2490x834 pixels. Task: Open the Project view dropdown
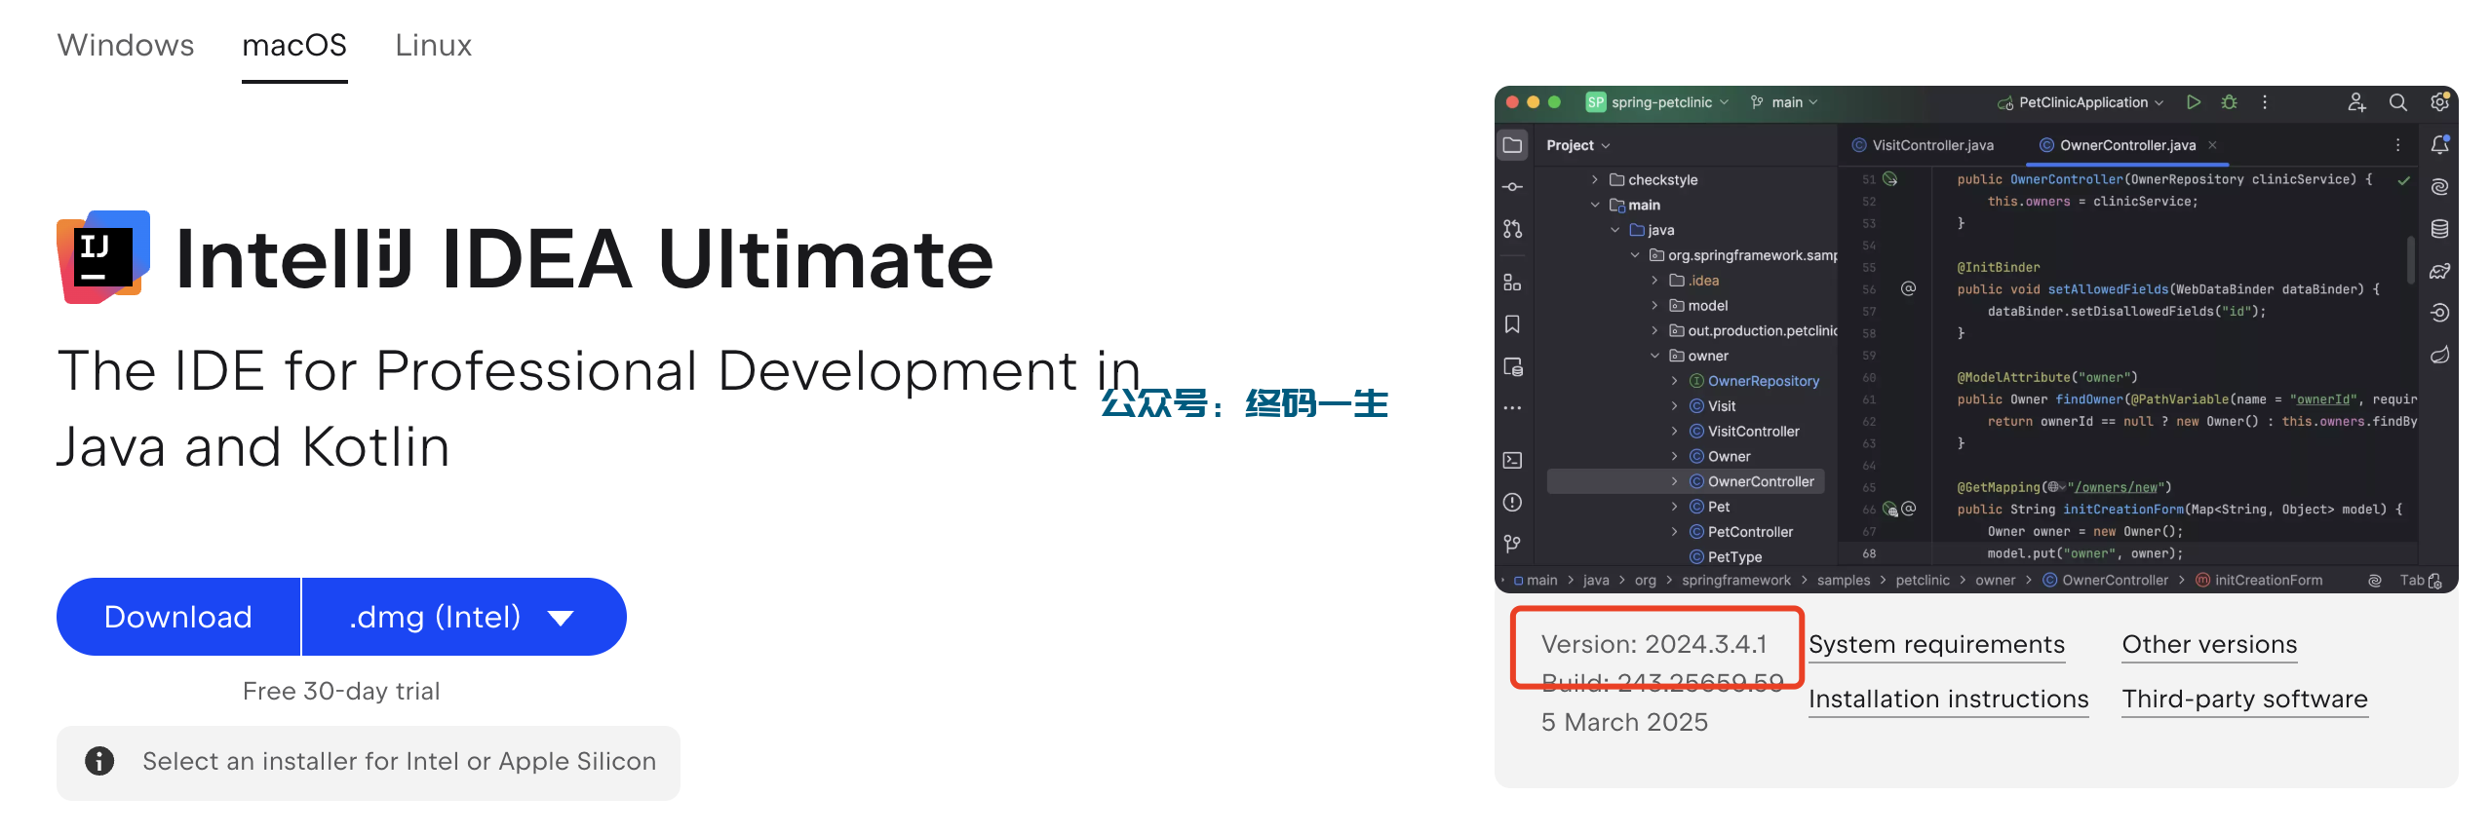click(1578, 145)
